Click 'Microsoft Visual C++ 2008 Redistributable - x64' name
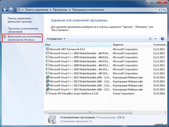Viewport: 169px width, 127px height. pos(79,61)
